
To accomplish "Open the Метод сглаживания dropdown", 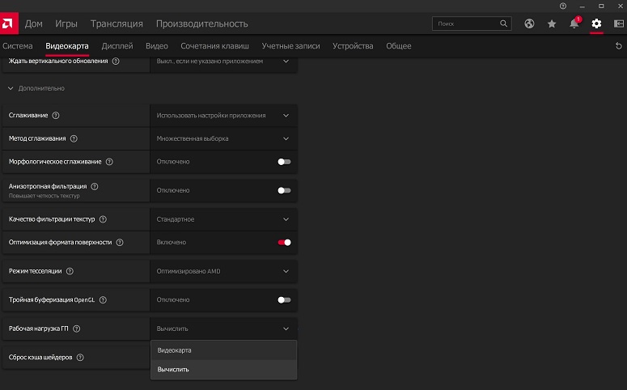I will pos(222,138).
